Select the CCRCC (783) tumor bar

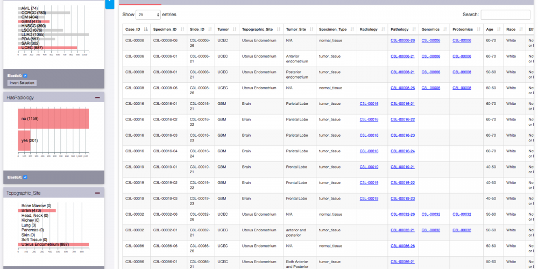[x=44, y=13]
